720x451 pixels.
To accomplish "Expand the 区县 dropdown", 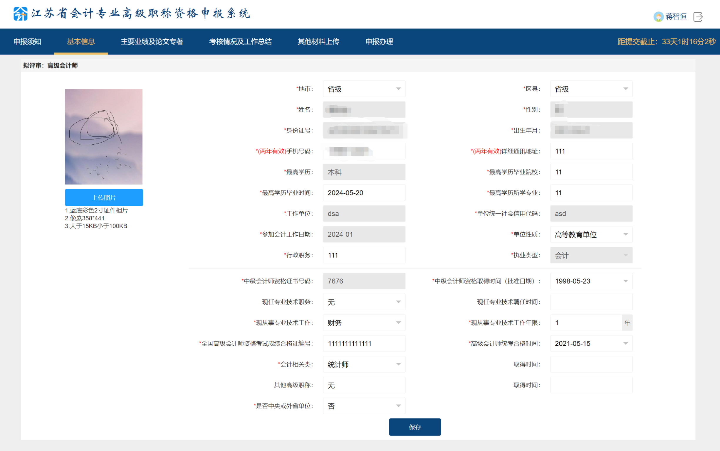I will (x=591, y=89).
